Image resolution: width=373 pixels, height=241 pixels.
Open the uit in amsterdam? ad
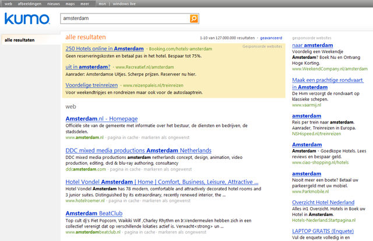coord(88,67)
